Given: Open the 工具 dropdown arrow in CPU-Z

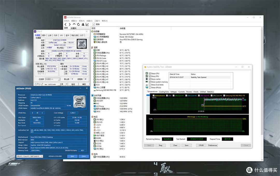Looking at the screenshot, I should point(67,84).
